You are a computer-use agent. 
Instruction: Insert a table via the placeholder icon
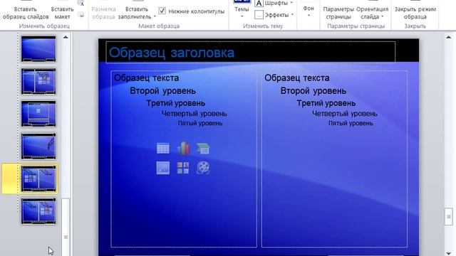[163, 149]
